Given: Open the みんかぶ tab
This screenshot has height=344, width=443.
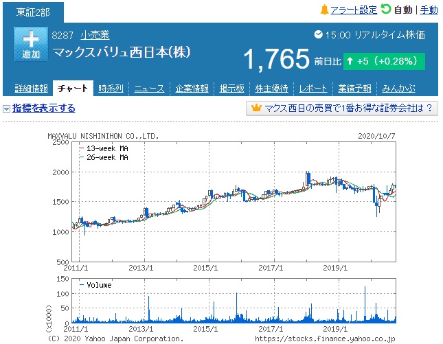Looking at the screenshot, I should [x=398, y=89].
